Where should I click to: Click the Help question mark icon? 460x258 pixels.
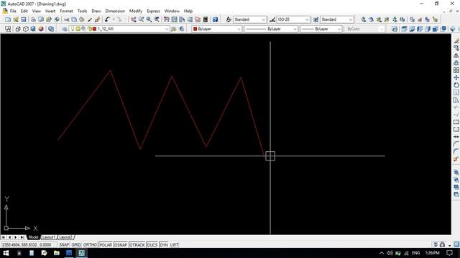coord(215,19)
